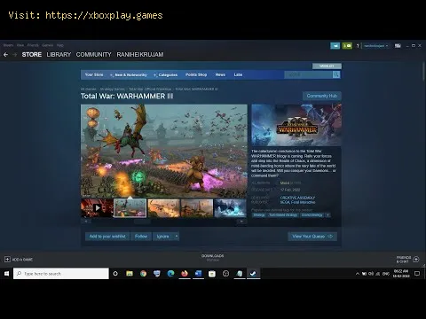Open the Steam menu
This screenshot has height=319, width=426.
pyautogui.click(x=8, y=45)
